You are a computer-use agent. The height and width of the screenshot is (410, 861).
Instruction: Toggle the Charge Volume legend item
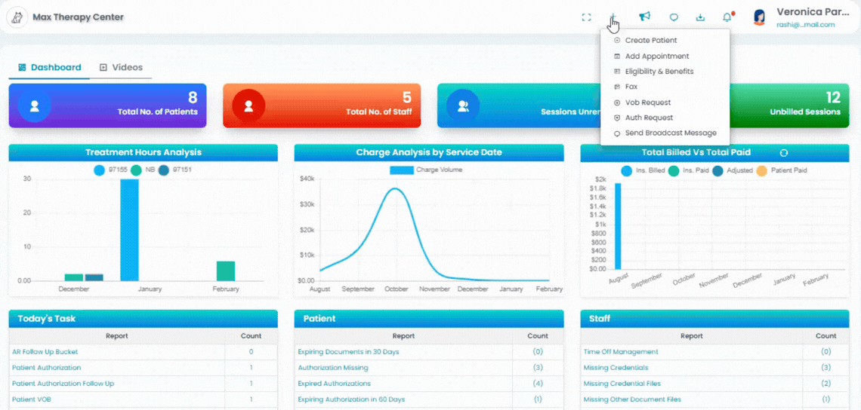[426, 170]
